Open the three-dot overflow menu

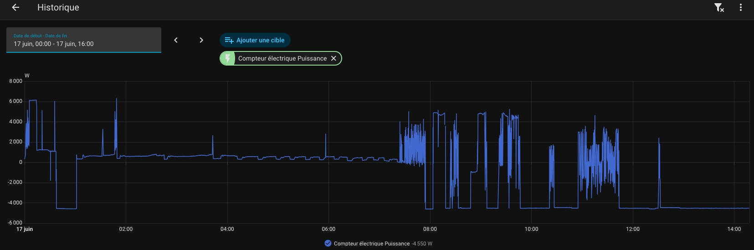coord(741,7)
